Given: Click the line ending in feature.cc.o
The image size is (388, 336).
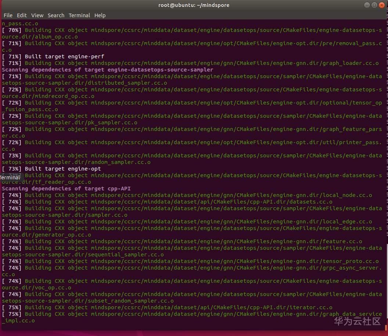Looking at the screenshot, I should pyautogui.click(x=182, y=241).
